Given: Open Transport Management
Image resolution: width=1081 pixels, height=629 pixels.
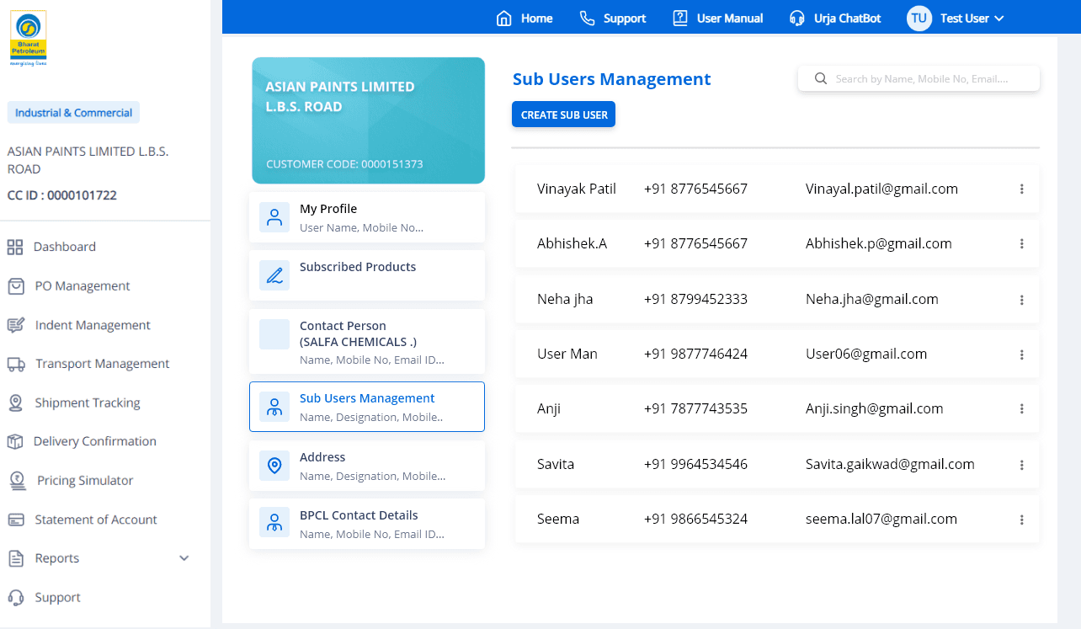Looking at the screenshot, I should [x=103, y=364].
